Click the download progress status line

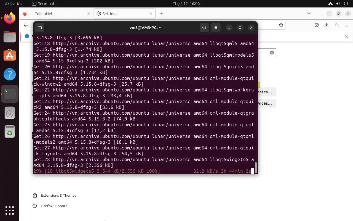(x=142, y=171)
